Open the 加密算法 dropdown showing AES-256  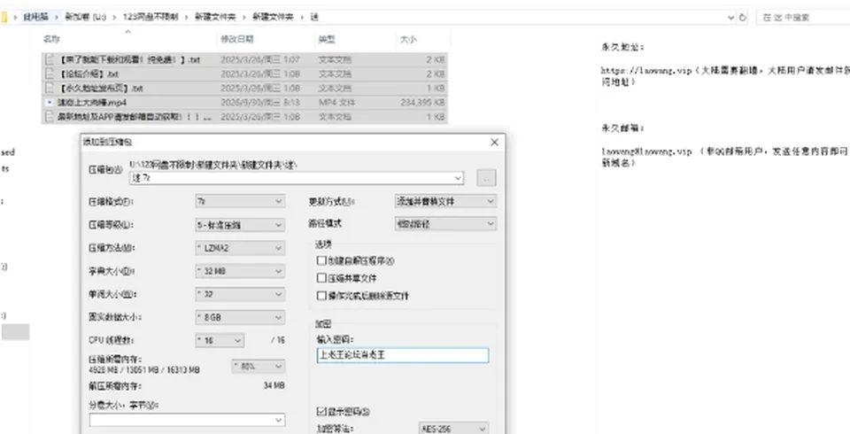[453, 429]
